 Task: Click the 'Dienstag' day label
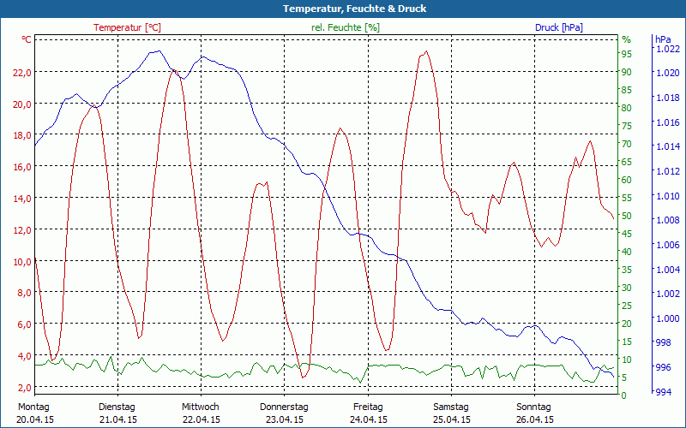[117, 407]
